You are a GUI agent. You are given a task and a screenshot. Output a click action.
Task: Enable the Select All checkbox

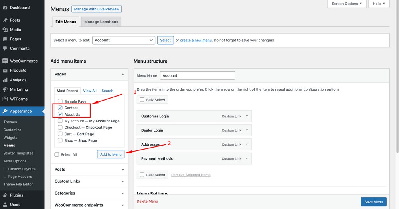(x=57, y=155)
